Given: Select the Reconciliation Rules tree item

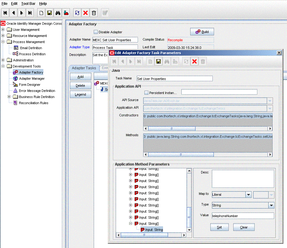Looking at the screenshot, I should (x=34, y=103).
